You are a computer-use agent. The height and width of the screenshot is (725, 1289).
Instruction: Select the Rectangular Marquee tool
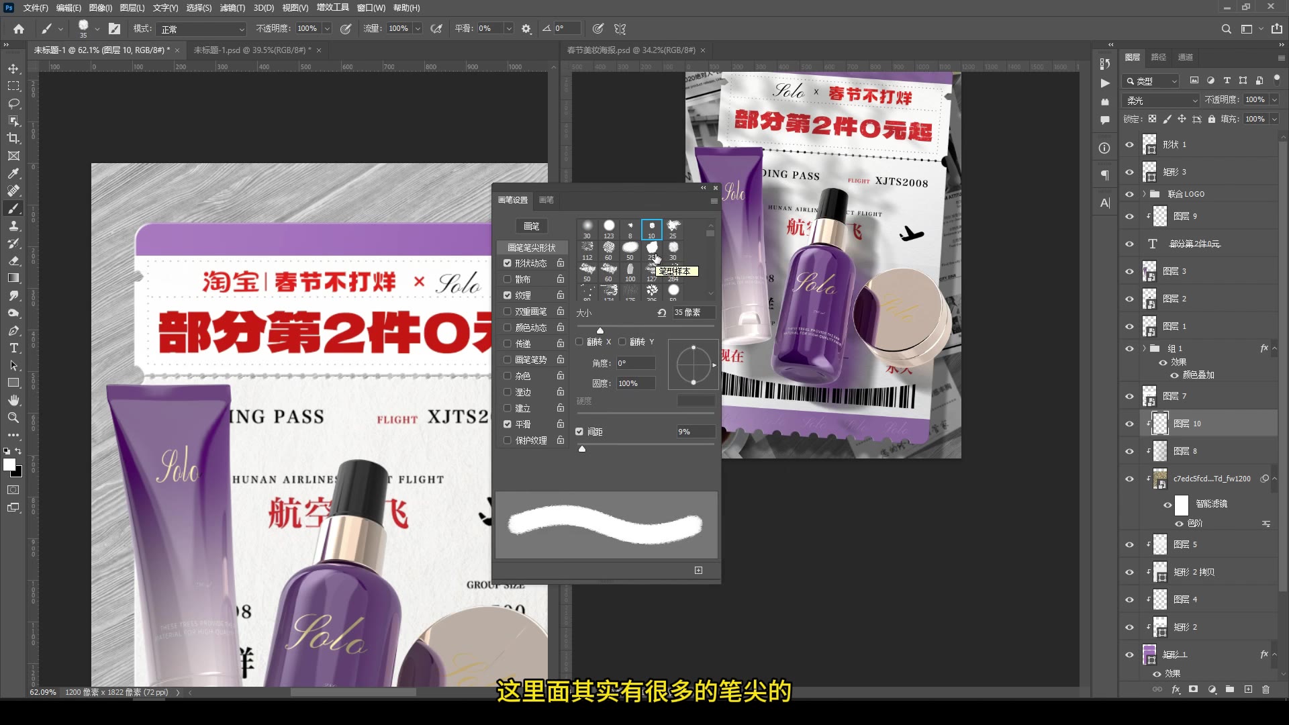(x=13, y=87)
